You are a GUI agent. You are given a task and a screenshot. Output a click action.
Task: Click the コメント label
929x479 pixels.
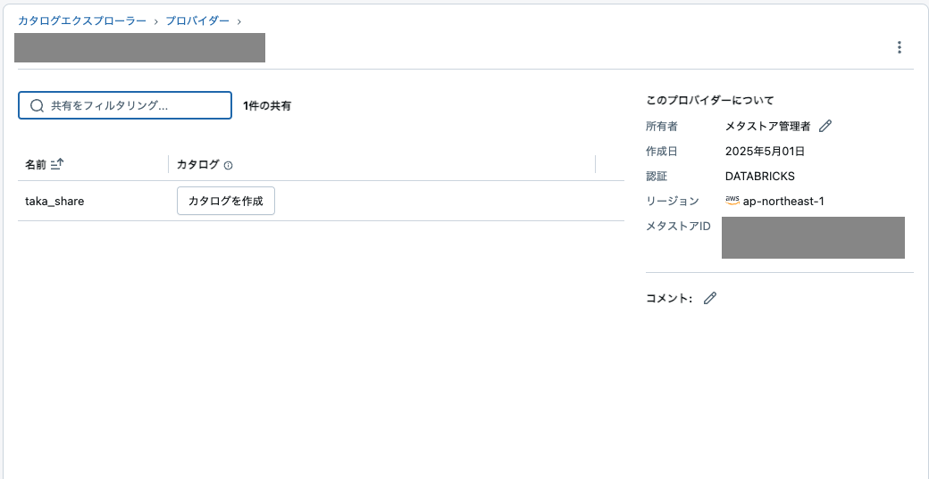669,299
